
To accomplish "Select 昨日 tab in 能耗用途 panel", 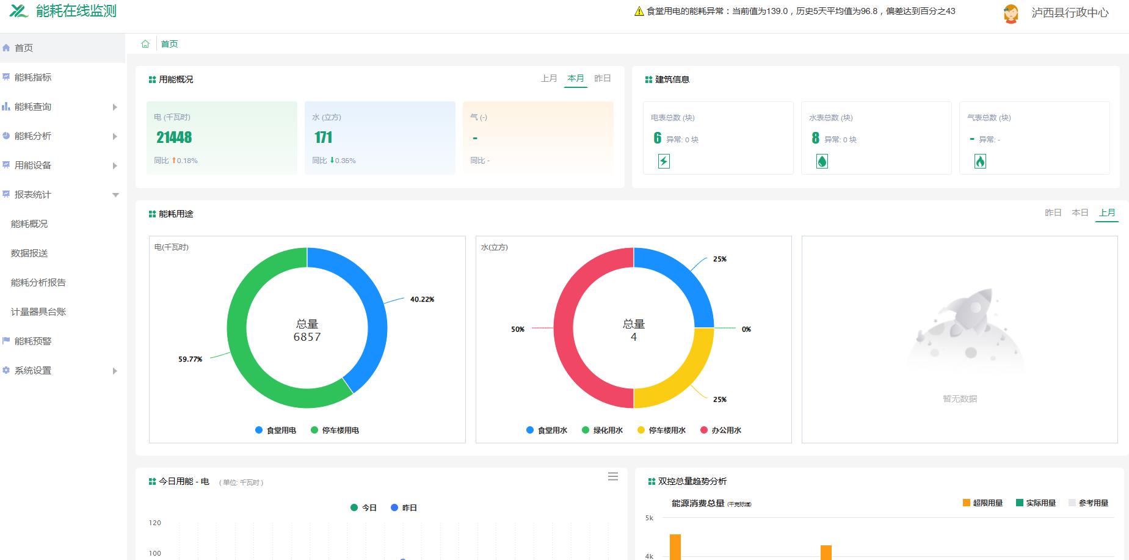I will (1053, 213).
